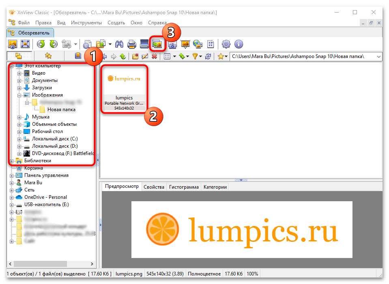Create a web page from images
Image resolution: width=389 pixels, height=284 pixels.
198,44
